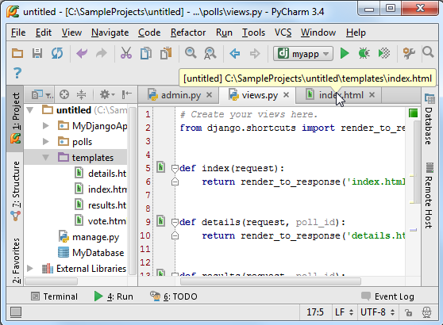Click the Find magnifier icon
This screenshot has height=325, width=443.
191,53
